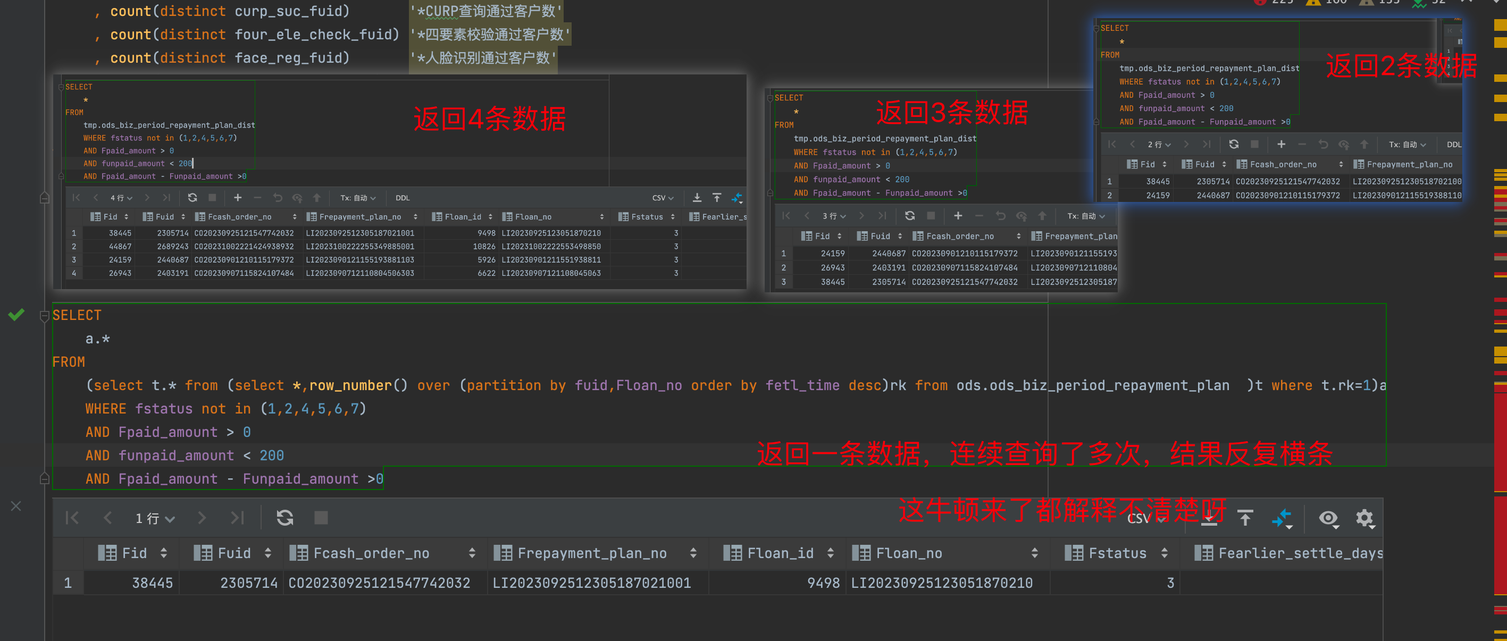1507x641 pixels.
Task: Select row number 1 in bottom result grid
Action: (x=68, y=583)
